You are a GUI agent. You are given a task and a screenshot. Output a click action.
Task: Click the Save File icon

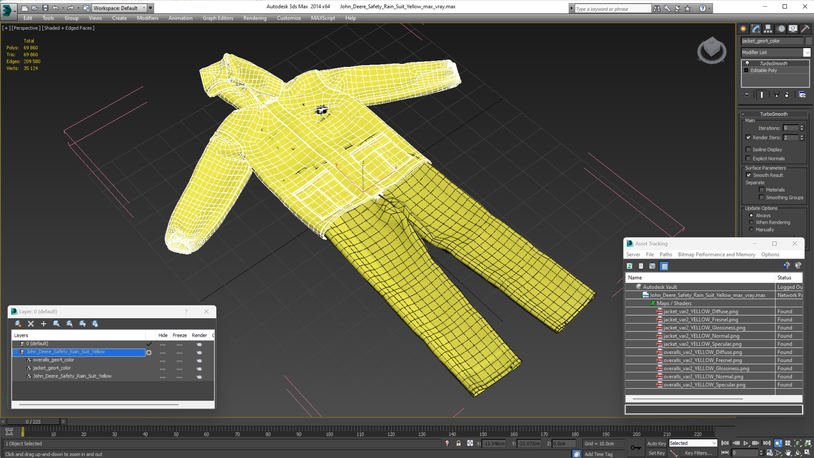tap(45, 8)
